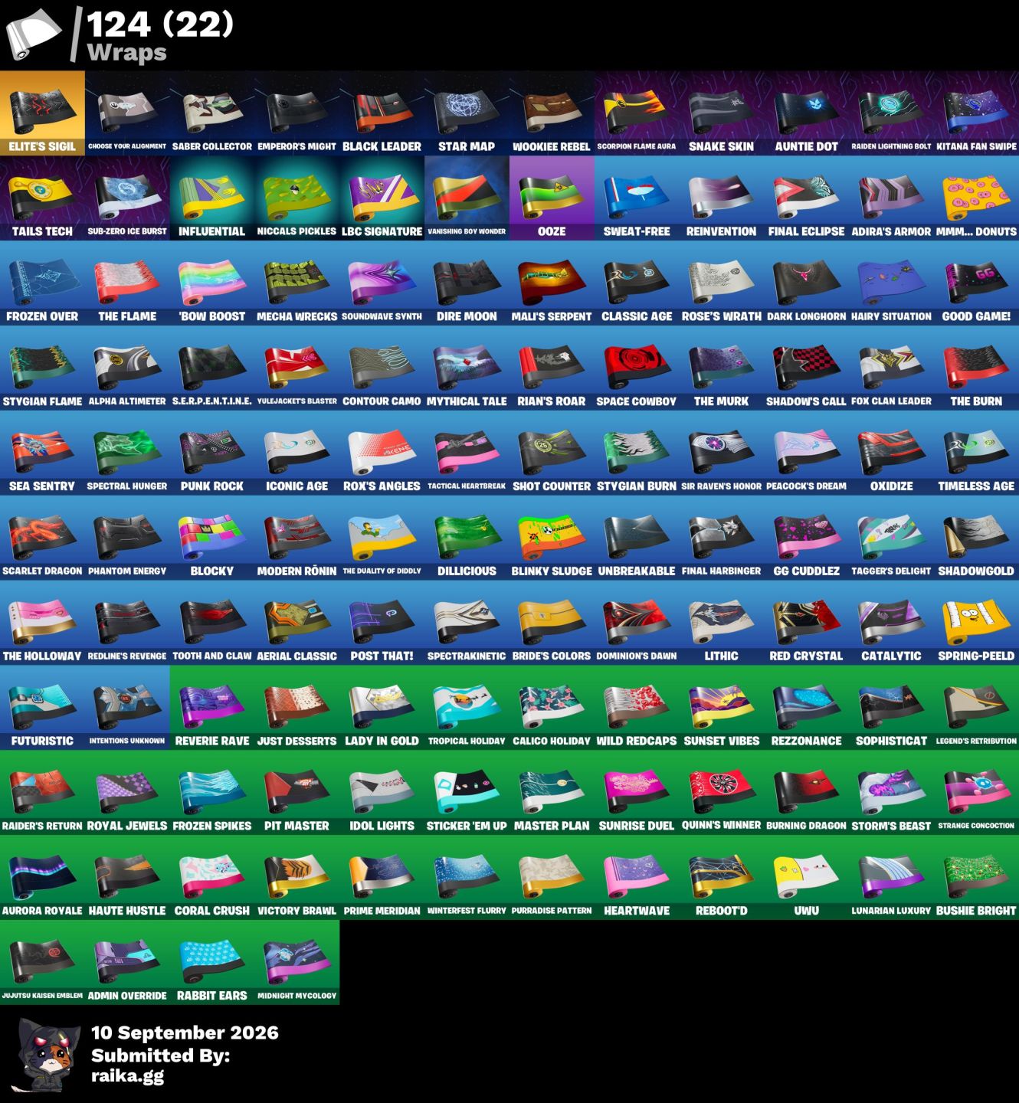This screenshot has height=1103, width=1019.
Task: Click the Wraps roll icon in header
Action: pos(34,35)
